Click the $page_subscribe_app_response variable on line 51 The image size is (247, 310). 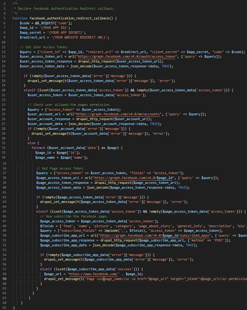[x=67, y=241]
